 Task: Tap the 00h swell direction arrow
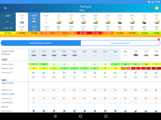[x=34, y=111]
